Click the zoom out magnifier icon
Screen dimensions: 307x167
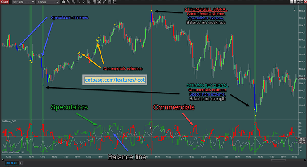tap(78, 2)
